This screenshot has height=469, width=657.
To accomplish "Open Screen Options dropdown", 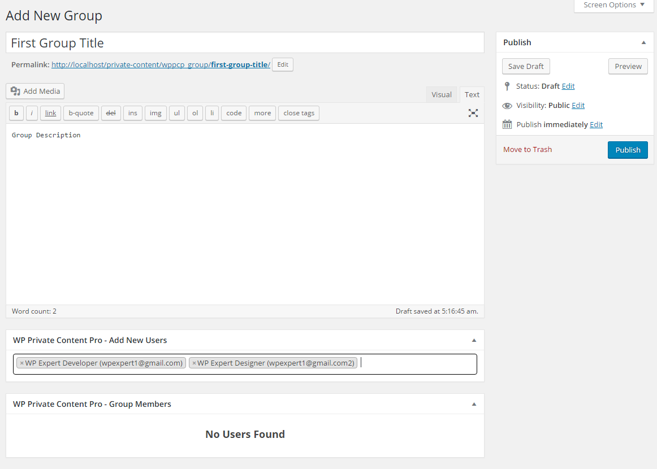I will [x=613, y=5].
